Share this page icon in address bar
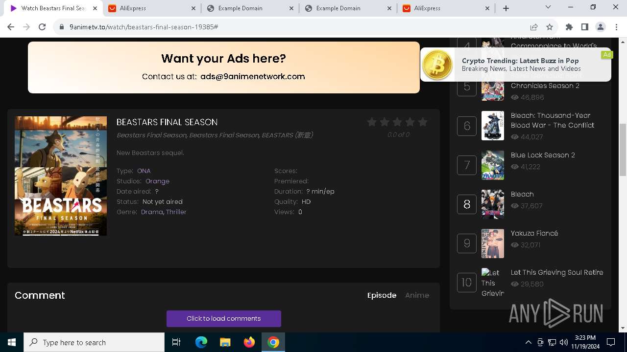 534,27
